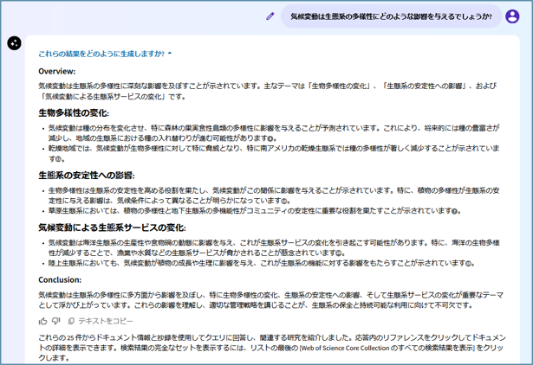Viewport: 533px width, 365px height.
Task: Click the 気候変動による生態系サービスの変化 heading
Action: pos(112,227)
